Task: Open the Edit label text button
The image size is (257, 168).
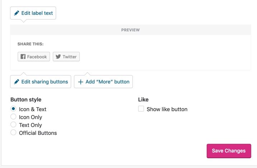Action: 33,13
